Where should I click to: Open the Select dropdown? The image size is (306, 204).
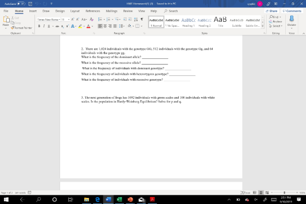[276, 26]
